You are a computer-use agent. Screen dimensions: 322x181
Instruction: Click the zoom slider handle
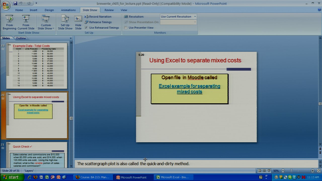291,171
